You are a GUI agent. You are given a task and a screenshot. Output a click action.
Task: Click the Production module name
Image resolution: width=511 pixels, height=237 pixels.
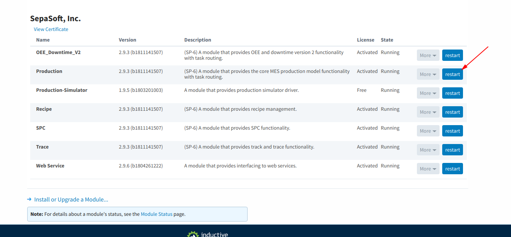click(49, 71)
